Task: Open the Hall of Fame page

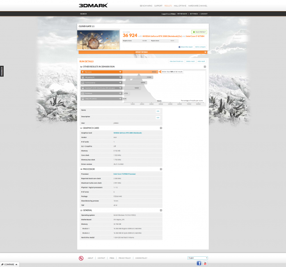Action: pyautogui.click(x=180, y=6)
